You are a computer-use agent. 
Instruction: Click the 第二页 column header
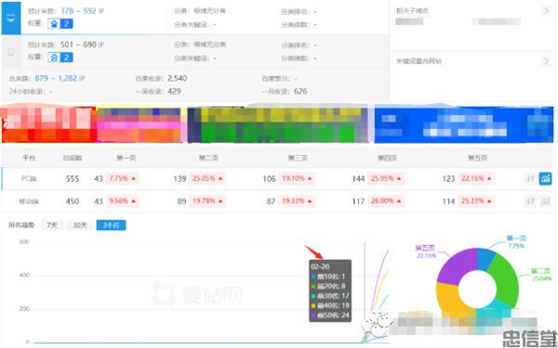[x=208, y=158]
